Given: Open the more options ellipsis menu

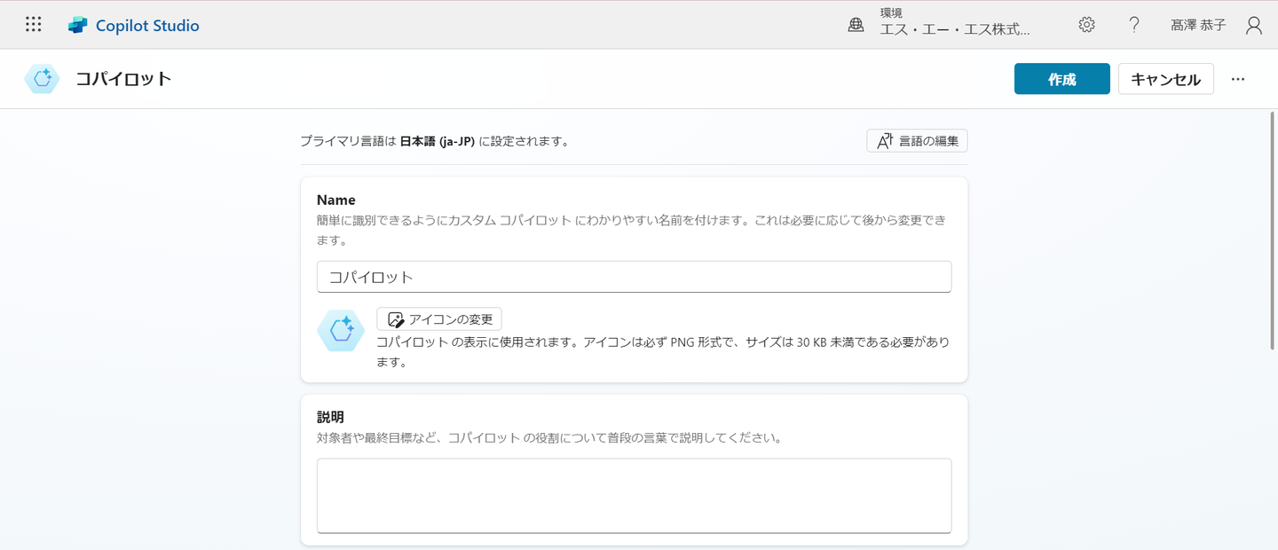Looking at the screenshot, I should (x=1238, y=79).
